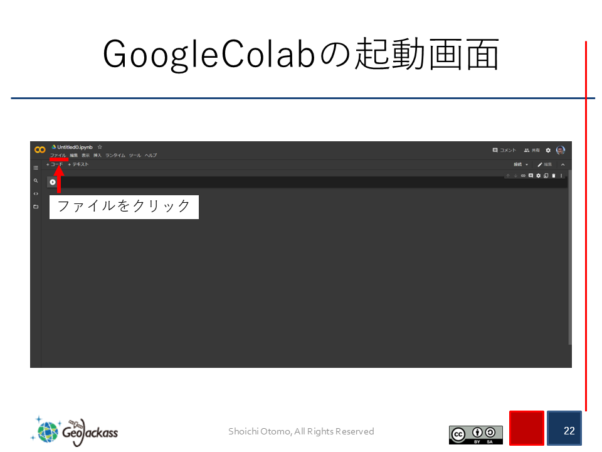The height and width of the screenshot is (452, 602).
Task: Click inside the empty code cell editor
Action: 282,182
